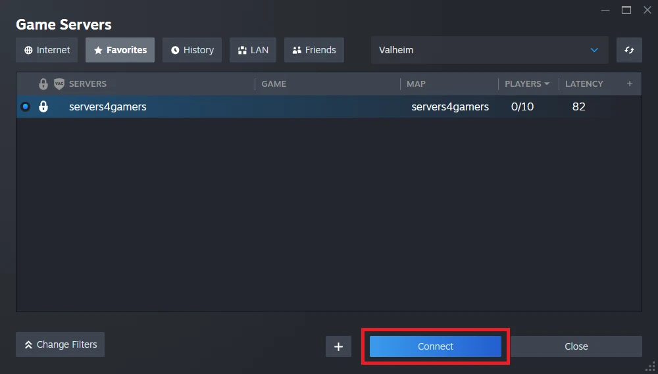This screenshot has width=658, height=374.
Task: Sort by GAME column header
Action: (x=274, y=84)
